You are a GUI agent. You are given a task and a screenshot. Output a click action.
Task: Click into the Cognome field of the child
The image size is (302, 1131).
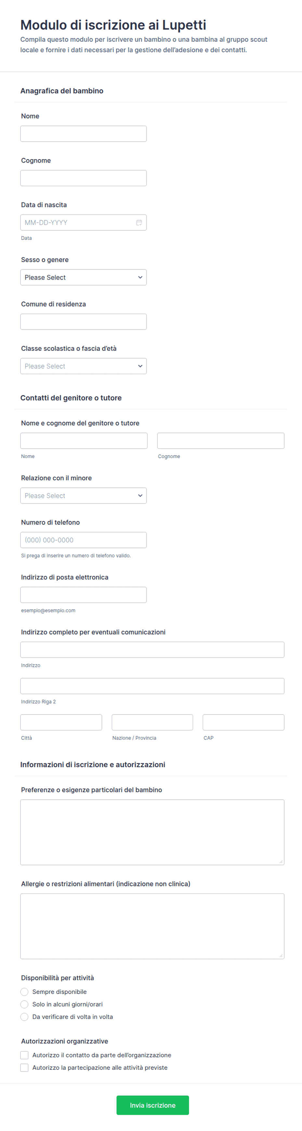tap(83, 178)
